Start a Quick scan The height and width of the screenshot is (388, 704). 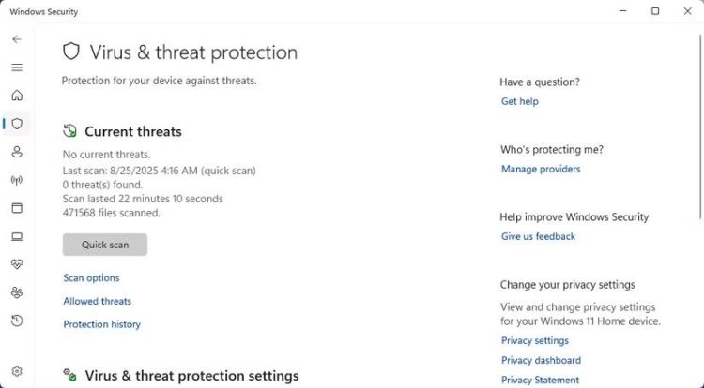(105, 245)
